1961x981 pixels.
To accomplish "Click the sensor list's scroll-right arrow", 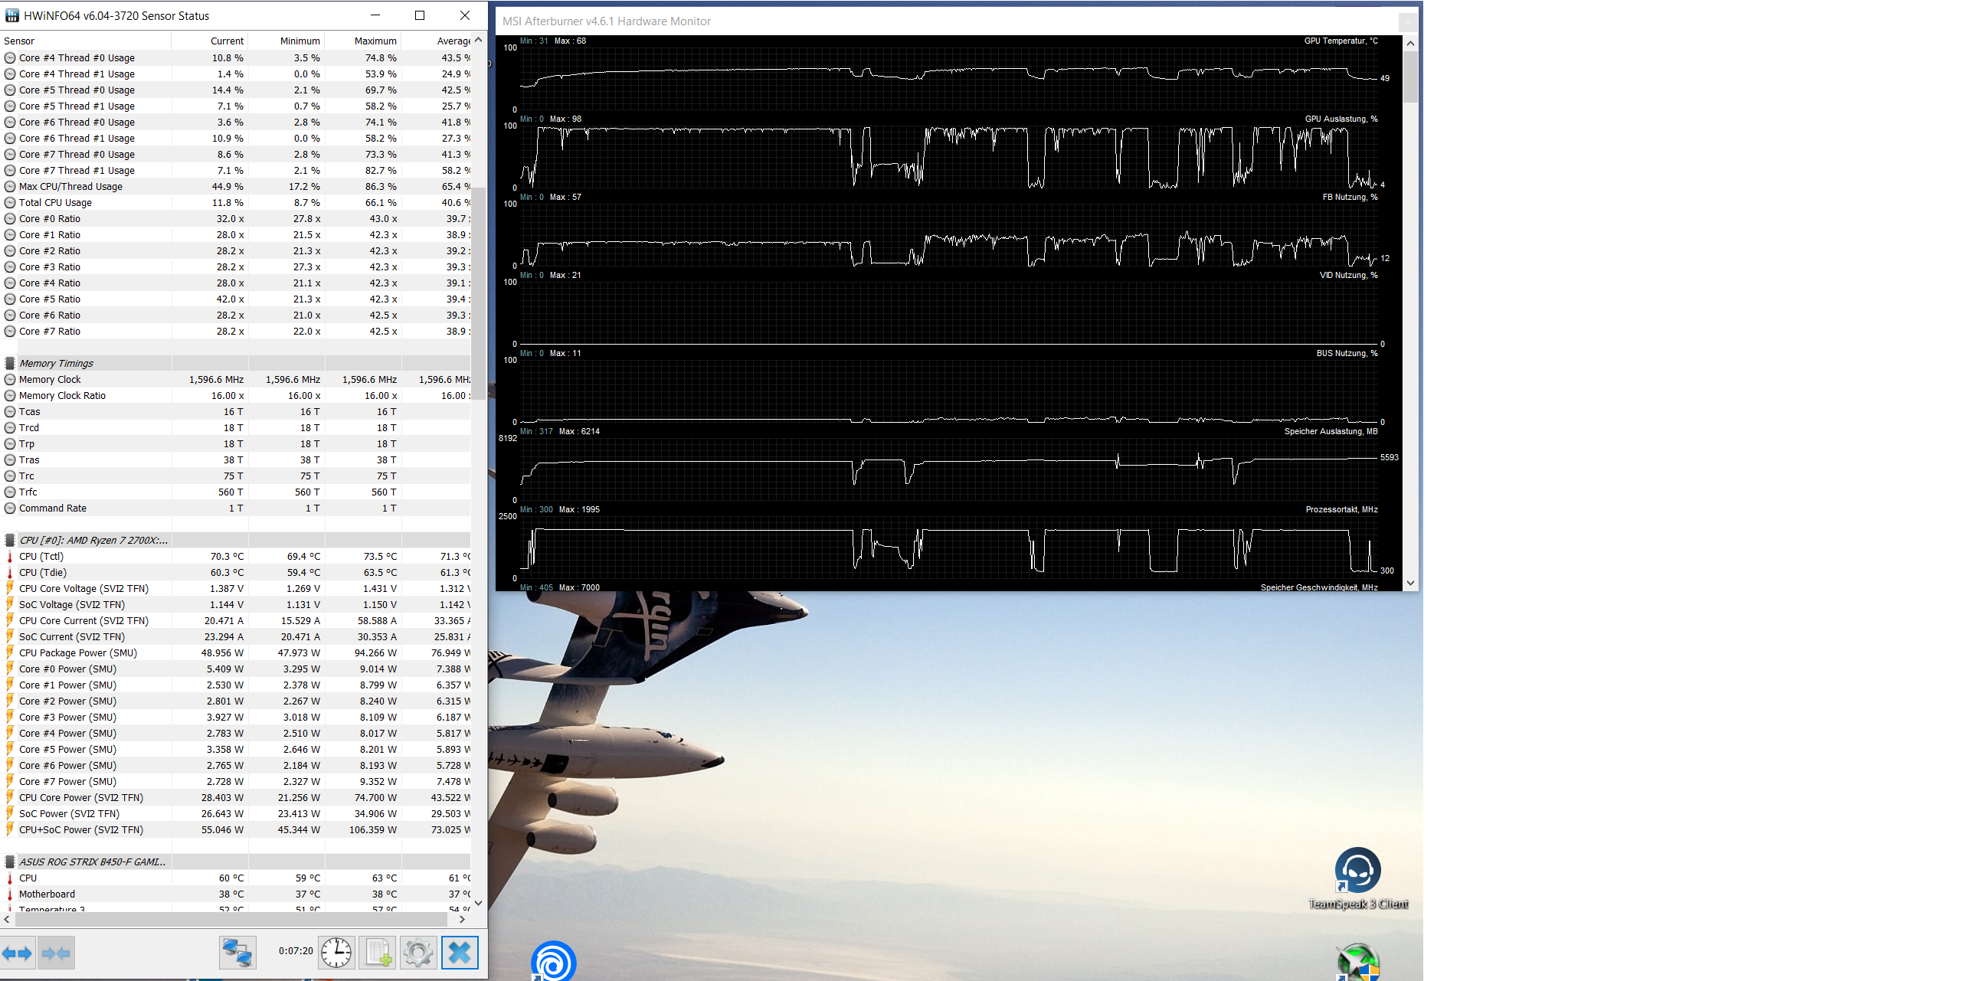I will [x=462, y=919].
